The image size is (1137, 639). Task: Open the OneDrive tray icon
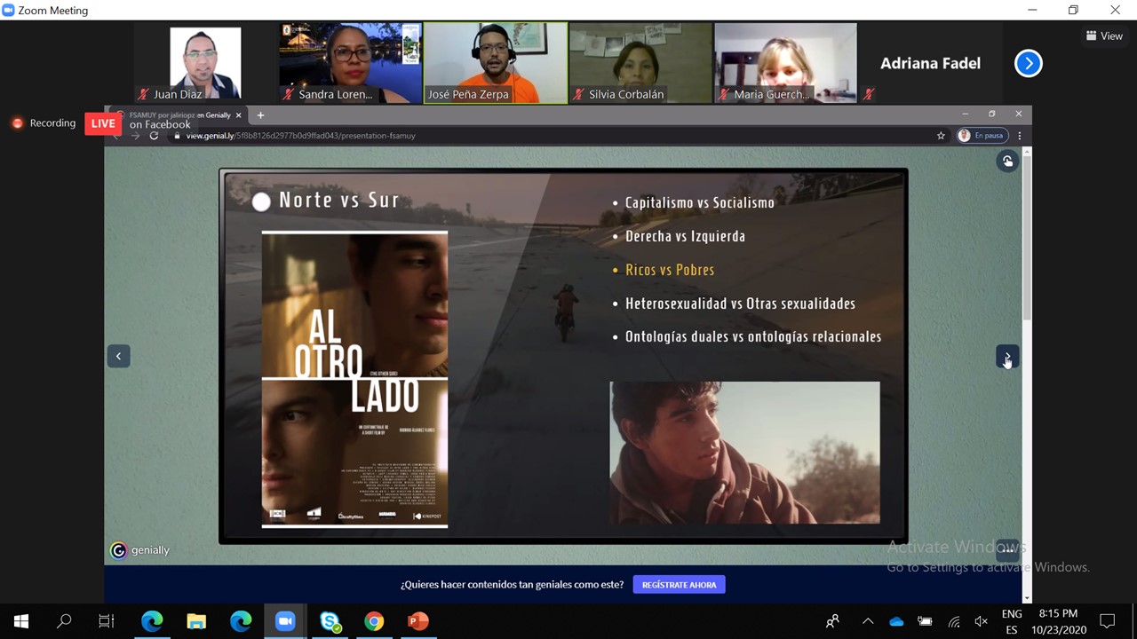click(896, 621)
